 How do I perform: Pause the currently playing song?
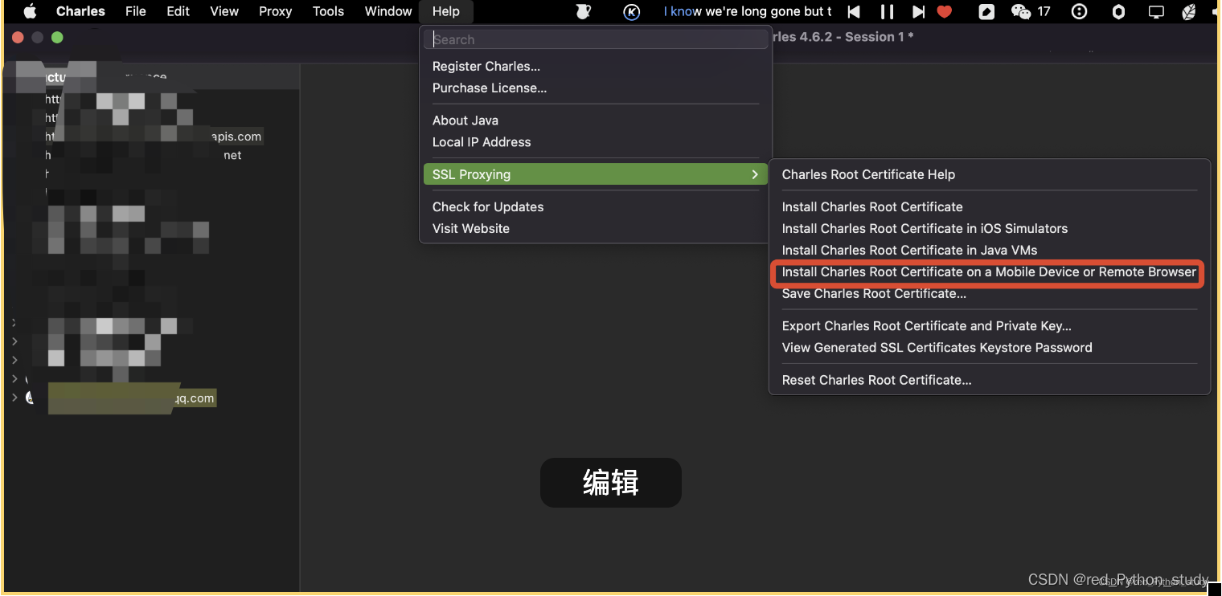tap(887, 11)
